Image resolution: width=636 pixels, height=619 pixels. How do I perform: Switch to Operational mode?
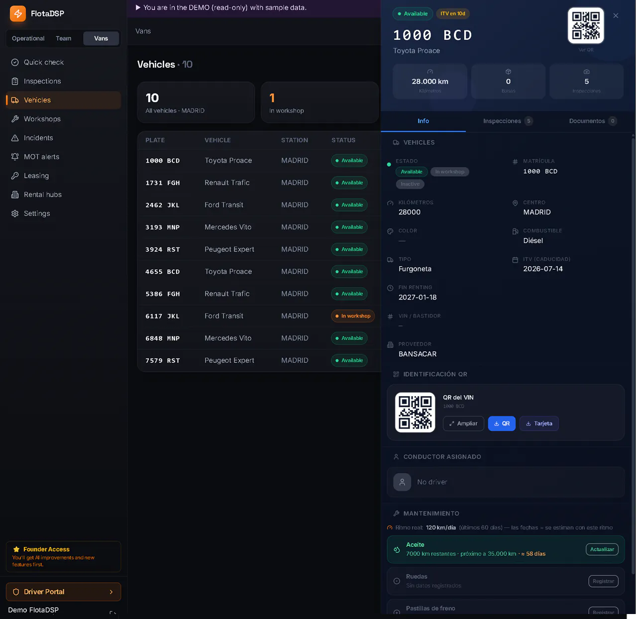click(28, 38)
